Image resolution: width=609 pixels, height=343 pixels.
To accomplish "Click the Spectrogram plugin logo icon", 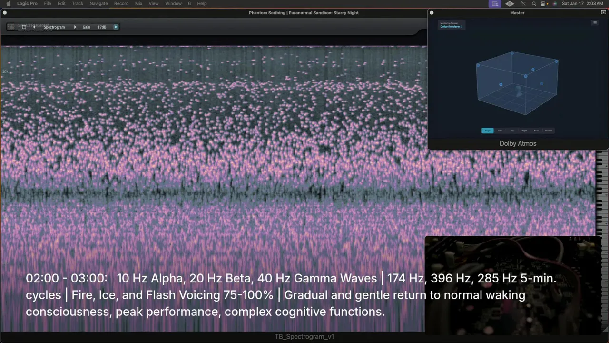I will click(11, 27).
